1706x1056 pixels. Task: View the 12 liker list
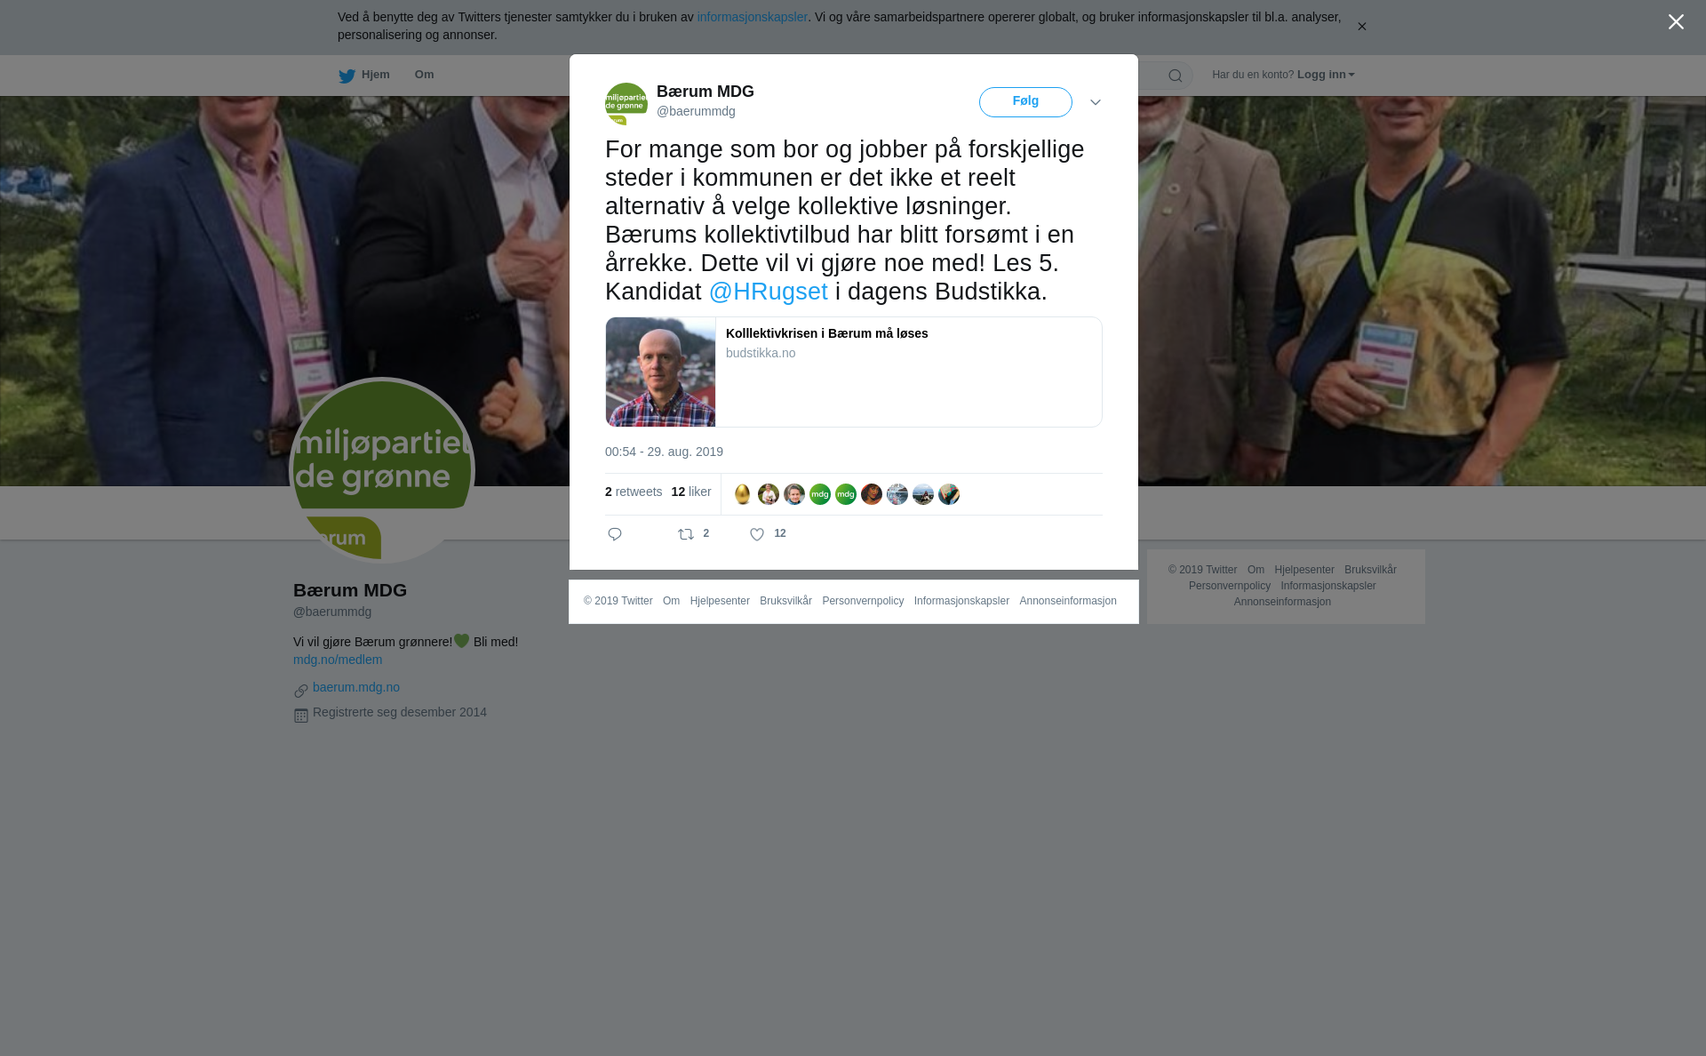[x=691, y=492]
